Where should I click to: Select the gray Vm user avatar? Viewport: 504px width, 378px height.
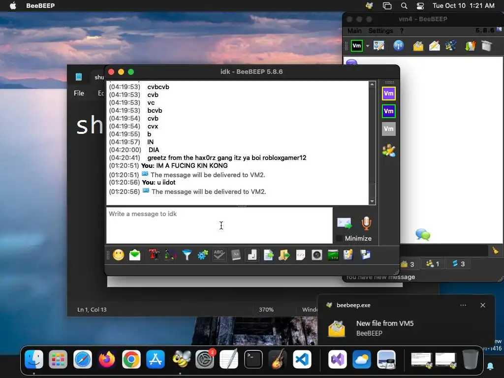[x=389, y=129]
